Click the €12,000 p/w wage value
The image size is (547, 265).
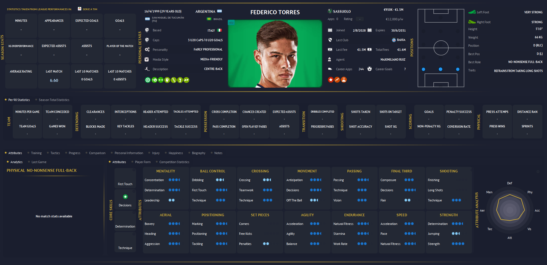tap(394, 19)
